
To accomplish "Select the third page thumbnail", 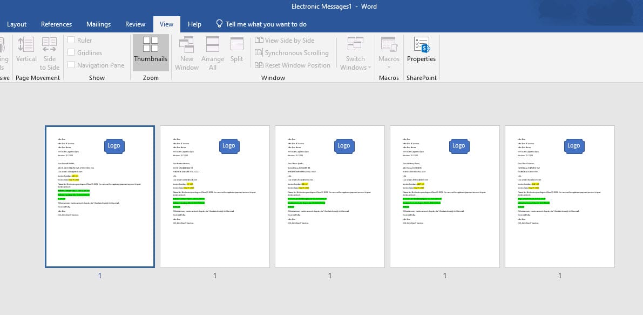I will click(330, 197).
